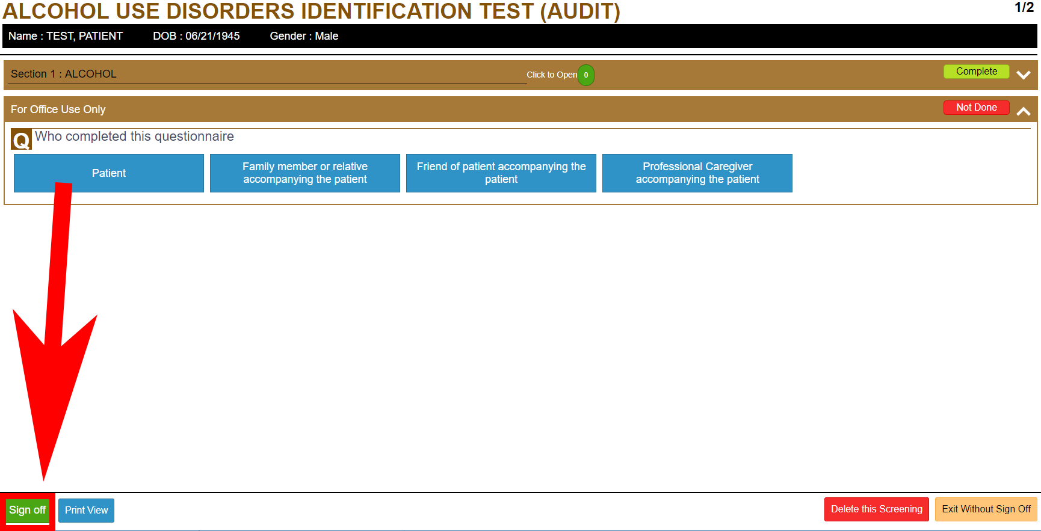This screenshot has width=1041, height=531.
Task: Pick Friend of patient accompanying option
Action: pyautogui.click(x=501, y=173)
